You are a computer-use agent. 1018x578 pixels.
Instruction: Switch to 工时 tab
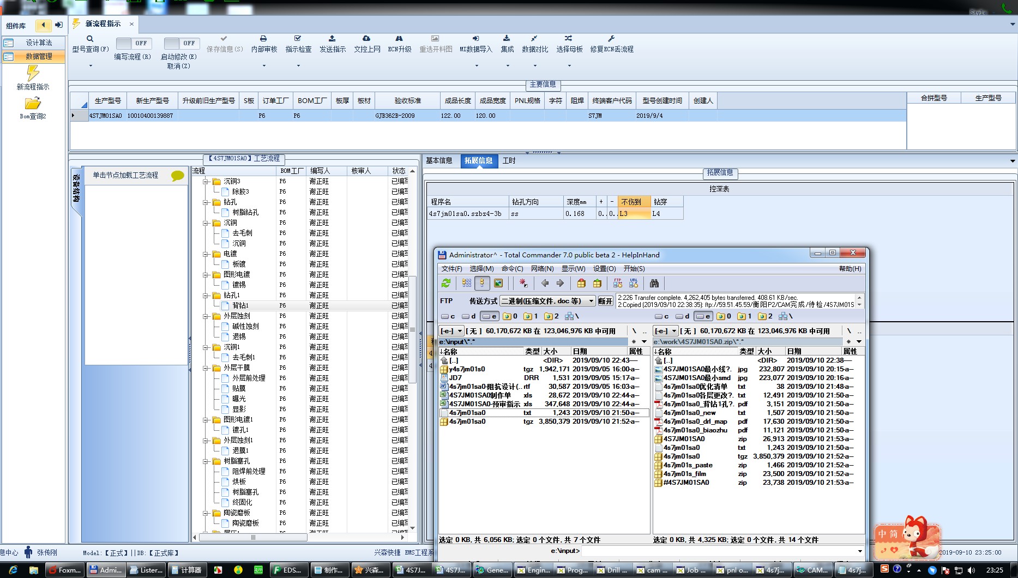(x=509, y=160)
